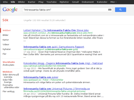Open the on-screen keyboard icon in search box
The width and height of the screenshot is (134, 100).
pos(110,10)
